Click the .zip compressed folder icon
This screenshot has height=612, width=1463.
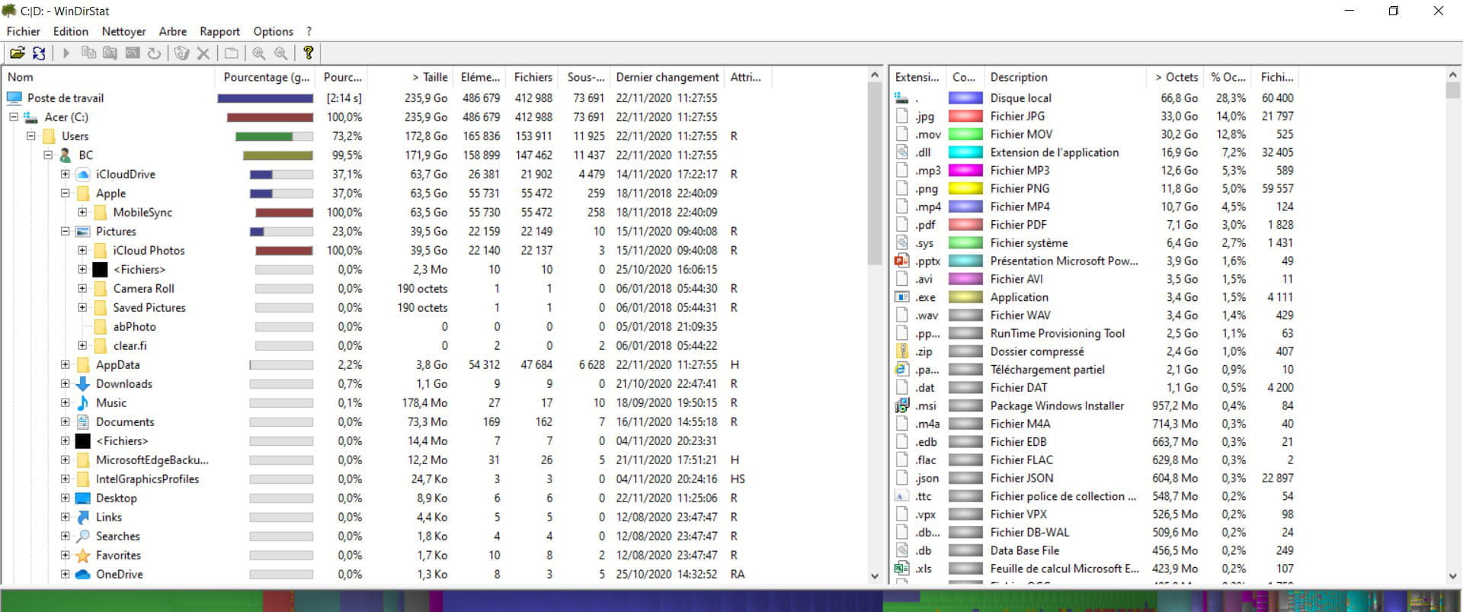[x=902, y=351]
